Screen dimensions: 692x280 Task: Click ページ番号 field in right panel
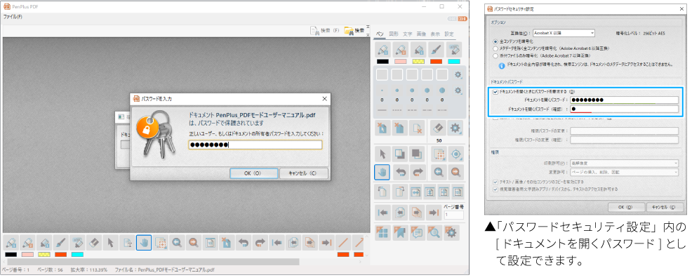pyautogui.click(x=453, y=215)
